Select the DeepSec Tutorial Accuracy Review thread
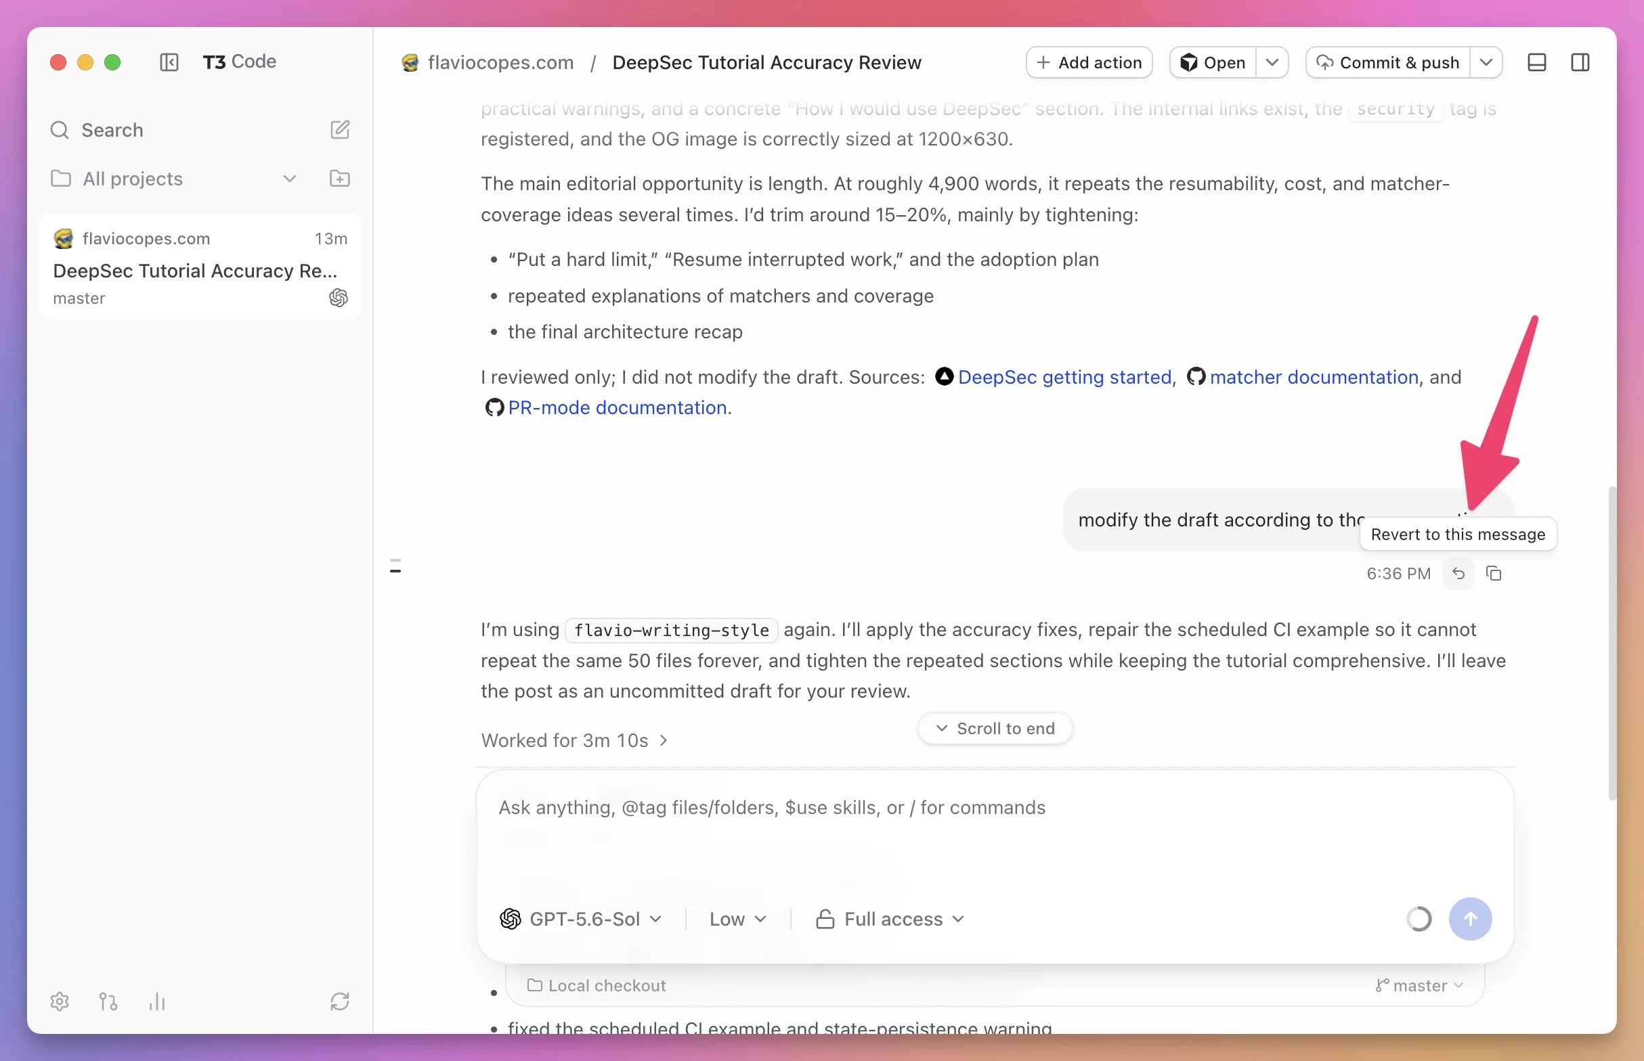The image size is (1644, 1061). [x=200, y=267]
